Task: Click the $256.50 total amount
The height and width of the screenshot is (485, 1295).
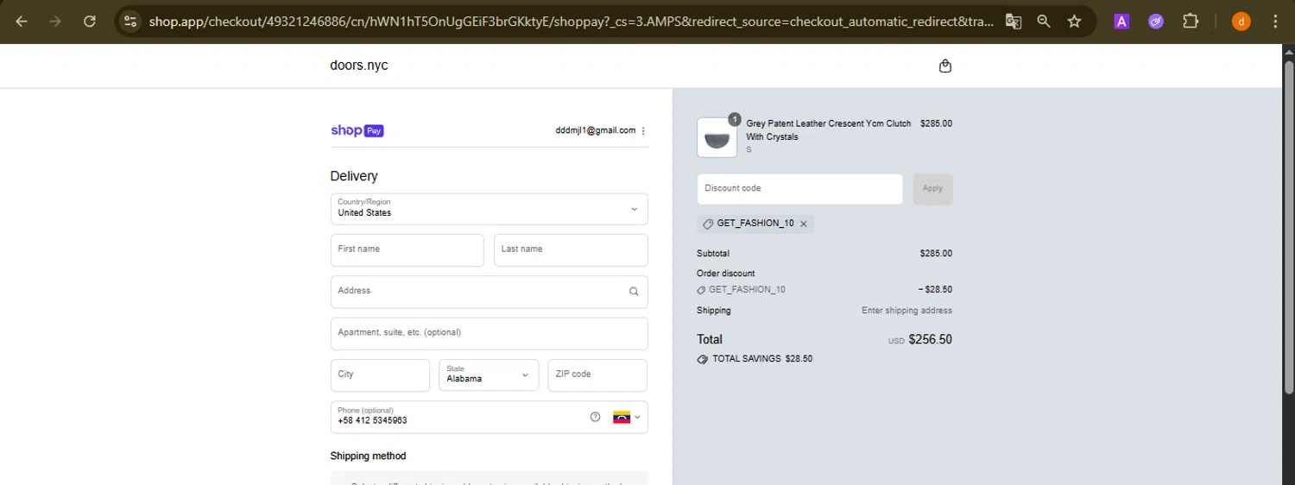Action: 930,339
